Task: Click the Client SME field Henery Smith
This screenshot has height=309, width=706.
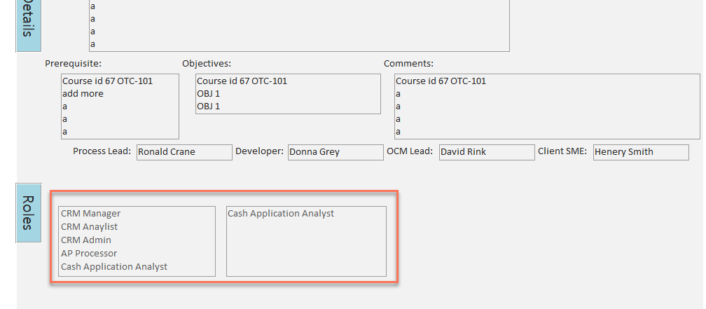Action: point(640,152)
